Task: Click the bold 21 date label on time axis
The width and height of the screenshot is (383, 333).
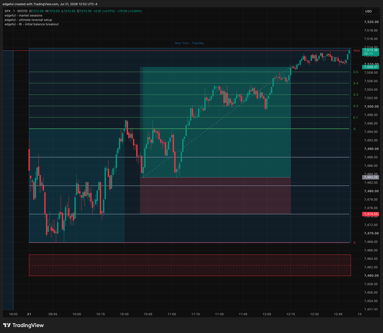Action: (29, 314)
